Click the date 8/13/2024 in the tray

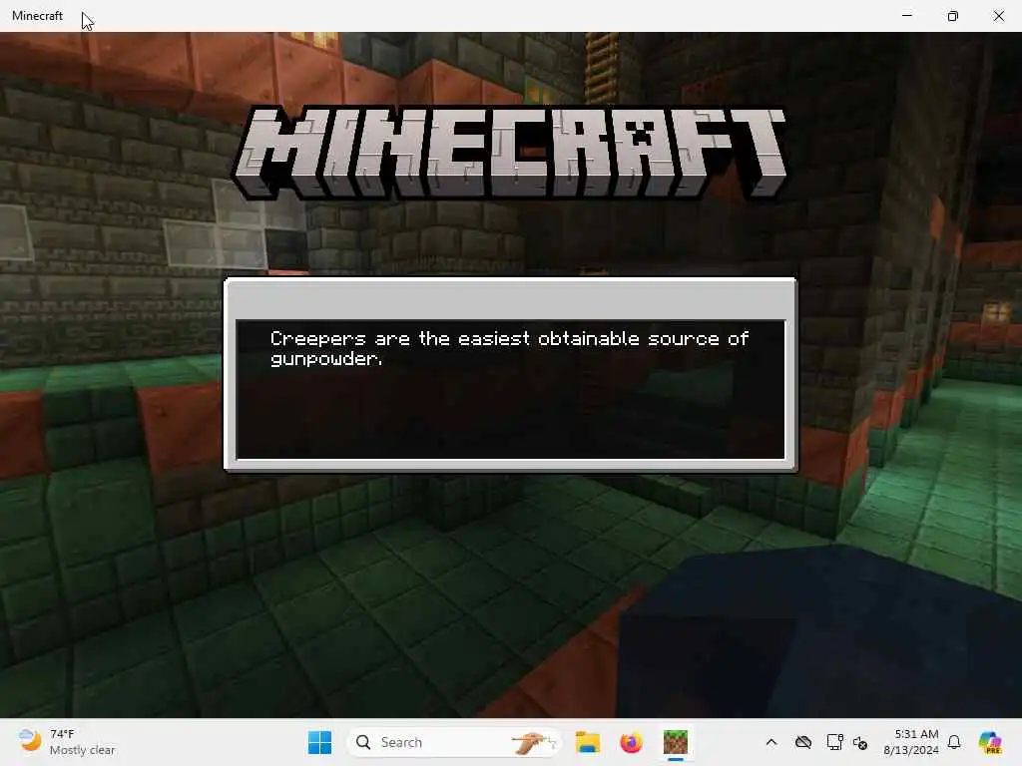click(911, 750)
